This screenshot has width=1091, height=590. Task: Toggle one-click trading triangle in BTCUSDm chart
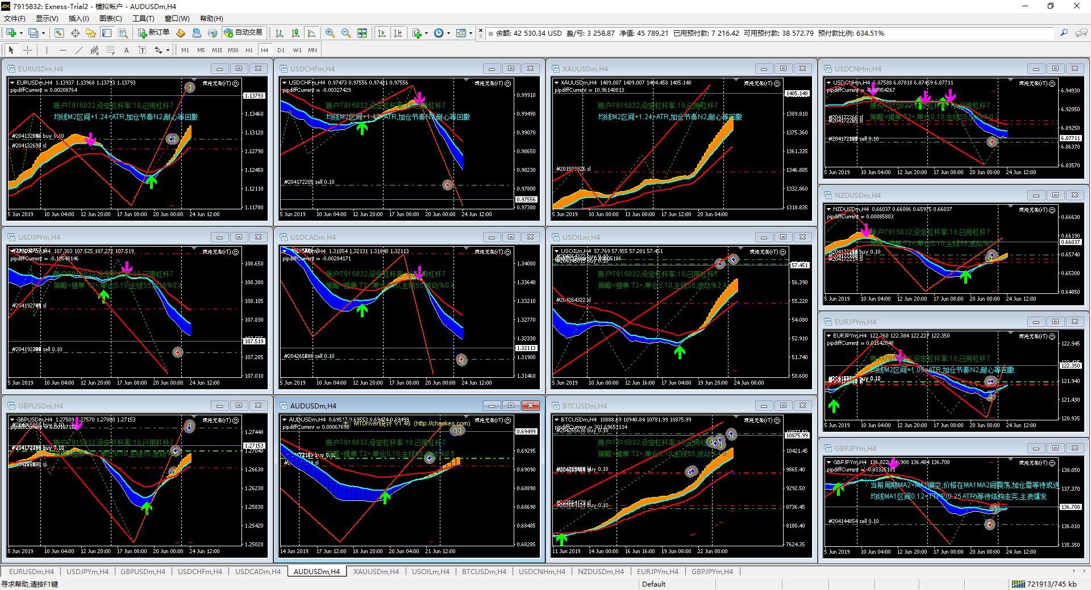click(x=557, y=419)
